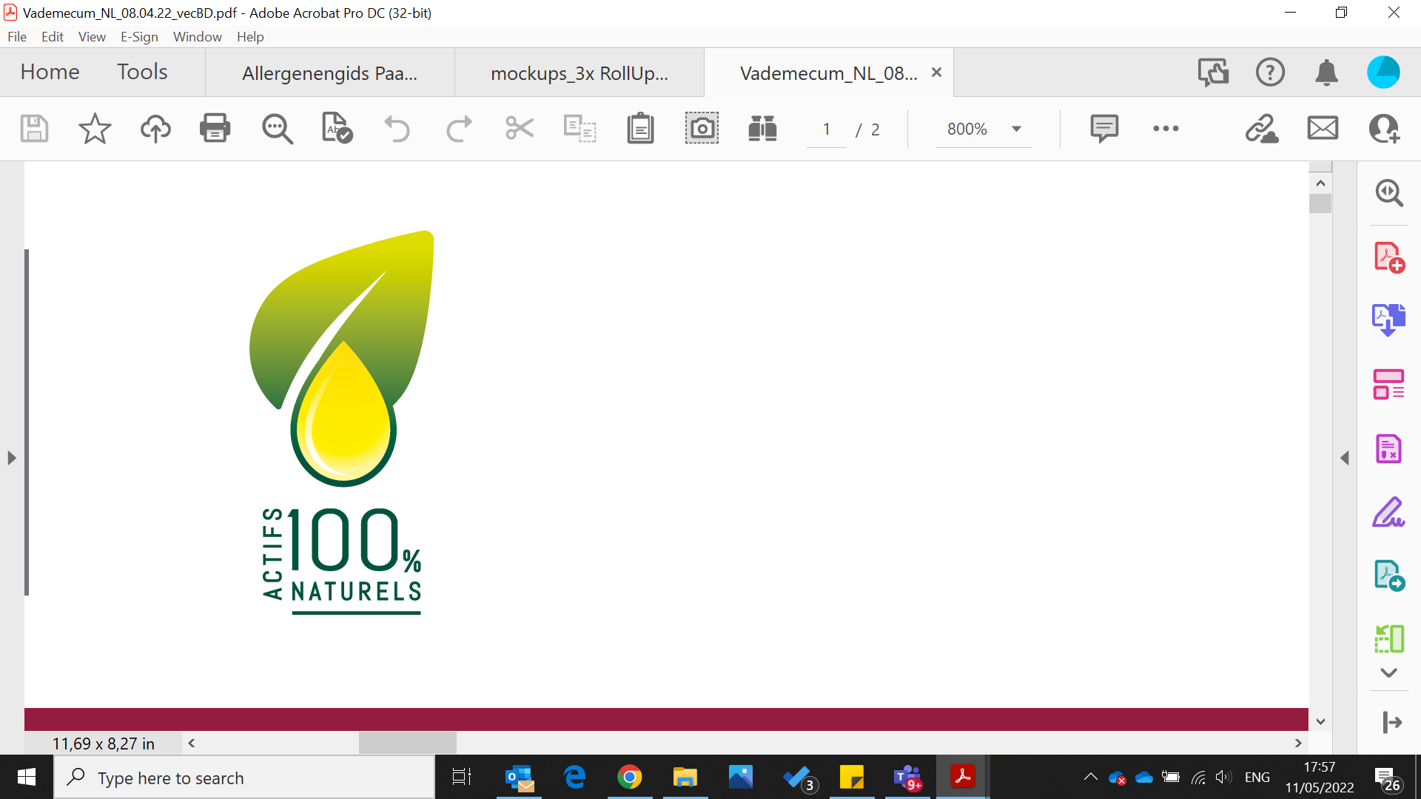Open the 800% zoom level dropdown
The height and width of the screenshot is (799, 1421).
pyautogui.click(x=1017, y=129)
